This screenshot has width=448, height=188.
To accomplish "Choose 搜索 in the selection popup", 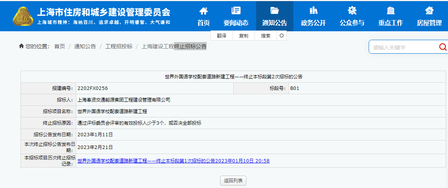I will (x=266, y=36).
